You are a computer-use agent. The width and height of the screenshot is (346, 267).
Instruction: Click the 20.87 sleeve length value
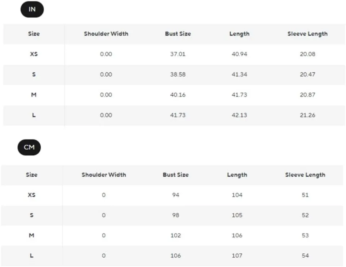pos(307,95)
